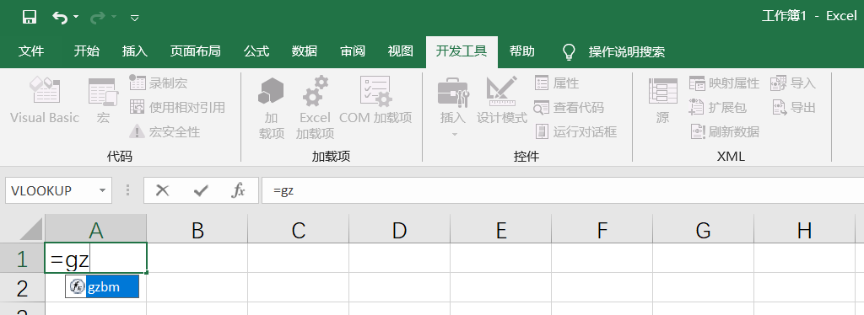Select row 2 header

[23, 287]
